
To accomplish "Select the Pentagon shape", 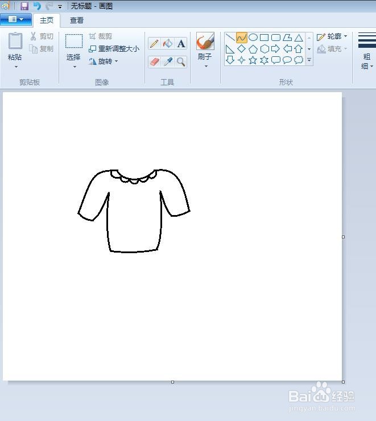I will [253, 49].
